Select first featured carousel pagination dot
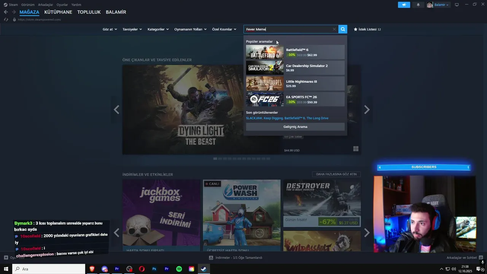This screenshot has height=274, width=487. (x=215, y=159)
